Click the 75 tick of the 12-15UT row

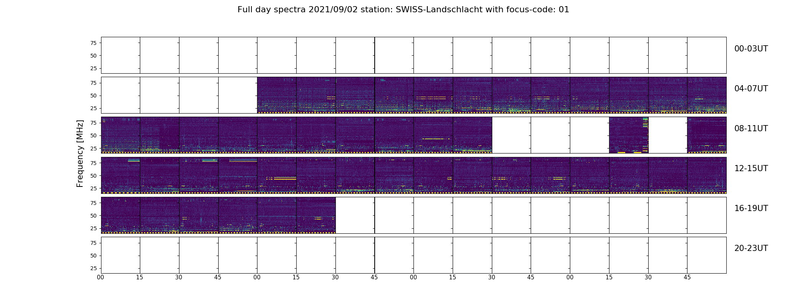click(93, 163)
